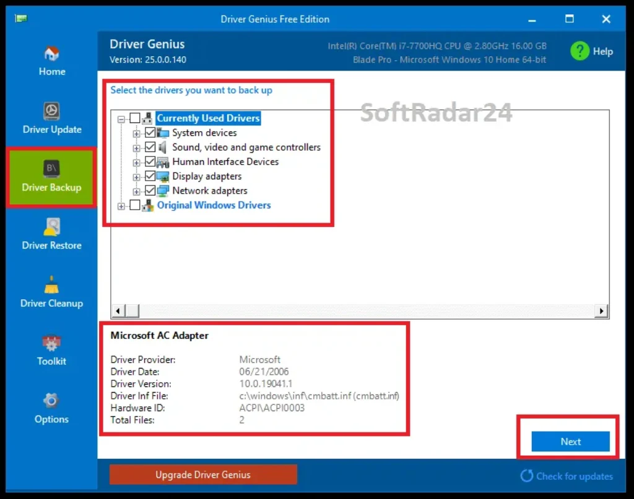Screen dimensions: 634x499
Task: Select the Network adapters tree label
Action: [209, 190]
